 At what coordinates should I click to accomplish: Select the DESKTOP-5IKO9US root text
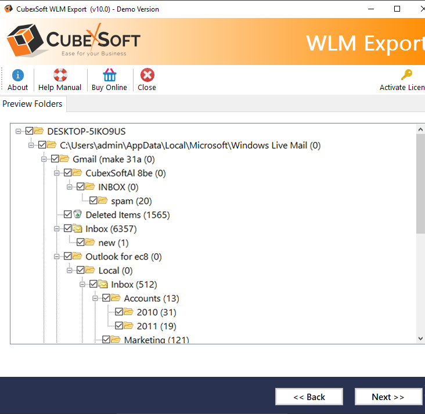coord(87,131)
